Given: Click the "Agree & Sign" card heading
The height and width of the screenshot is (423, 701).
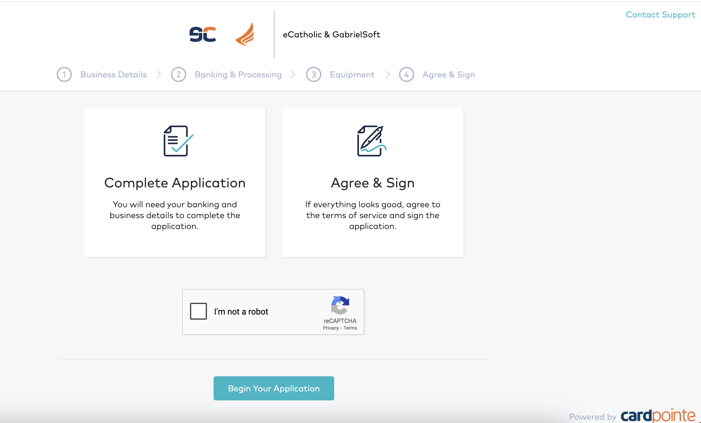Looking at the screenshot, I should [373, 183].
